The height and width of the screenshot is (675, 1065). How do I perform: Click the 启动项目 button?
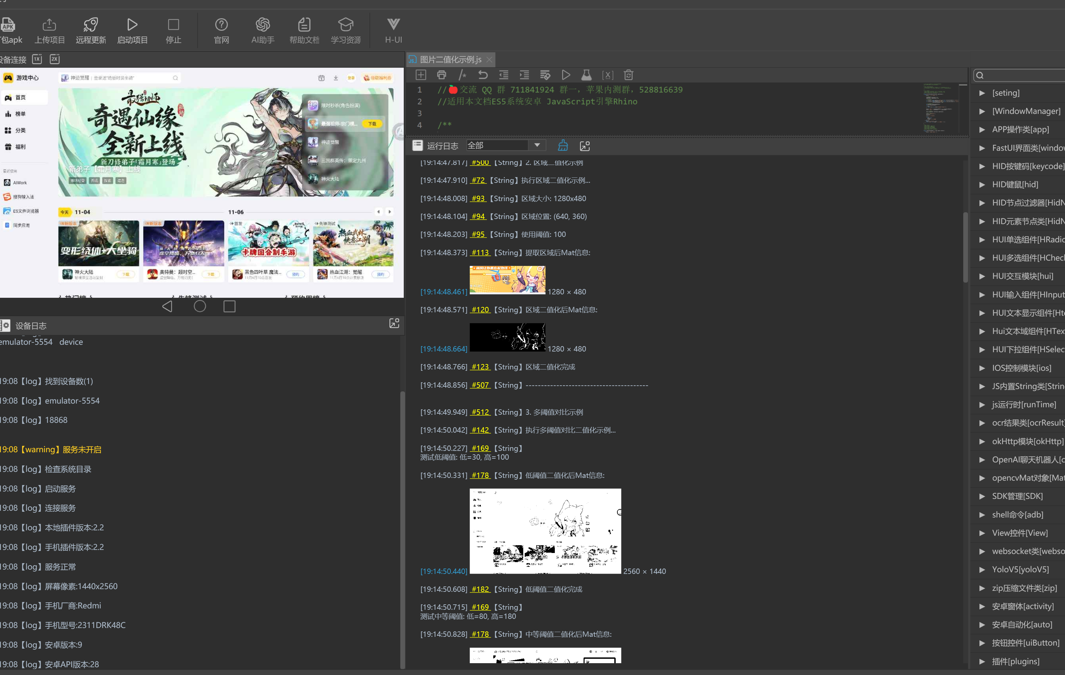coord(132,30)
